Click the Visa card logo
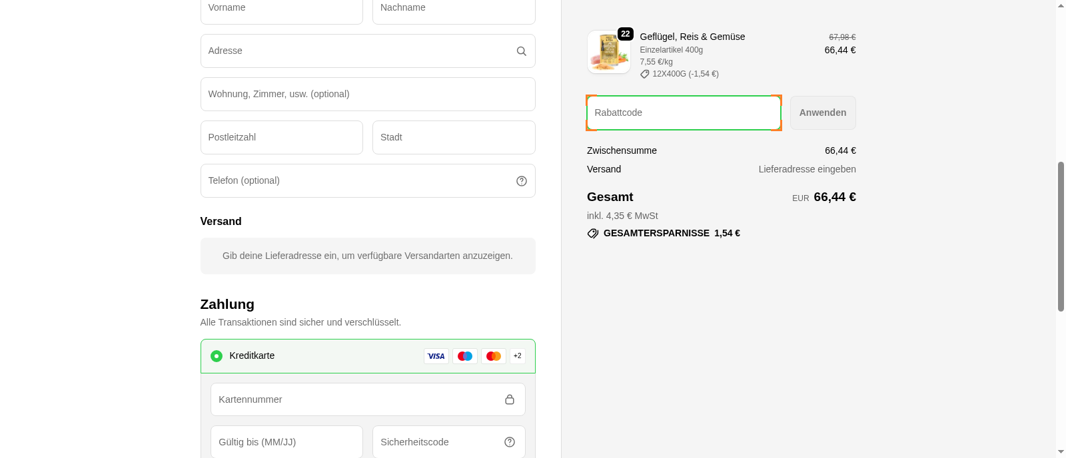Viewport: 1066px width, 458px height. pyautogui.click(x=436, y=356)
